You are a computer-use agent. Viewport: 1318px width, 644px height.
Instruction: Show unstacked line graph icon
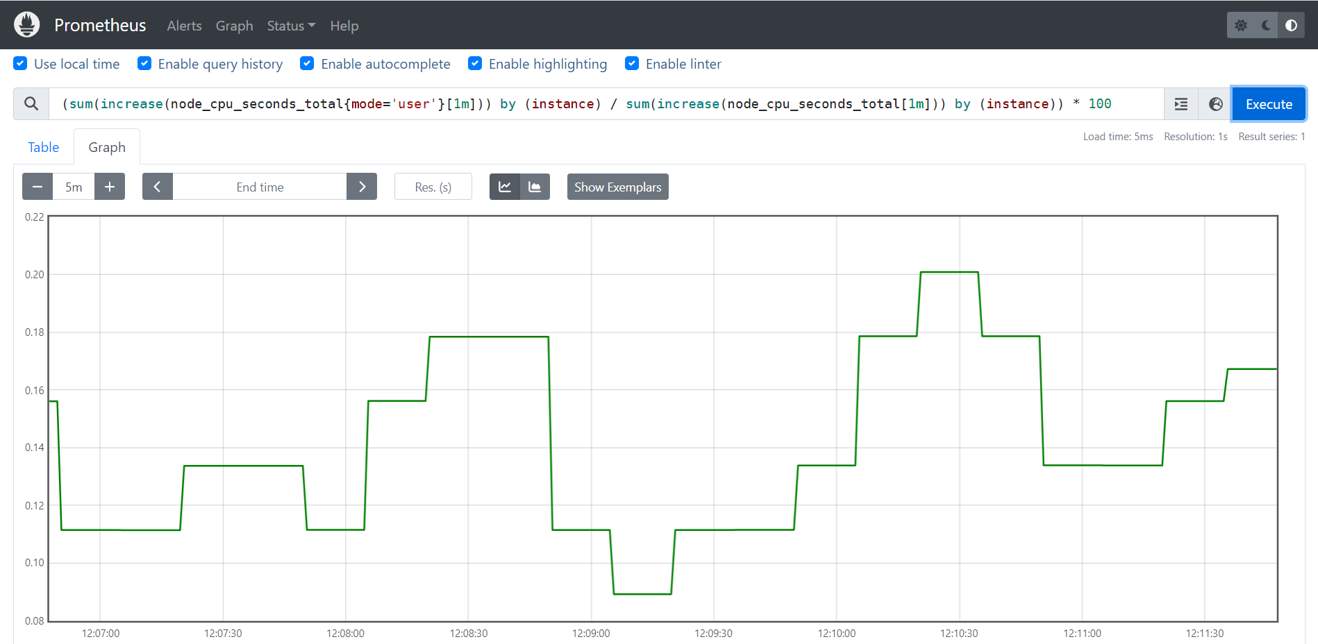click(505, 187)
